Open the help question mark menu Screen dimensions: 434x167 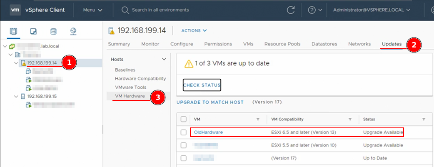315,10
